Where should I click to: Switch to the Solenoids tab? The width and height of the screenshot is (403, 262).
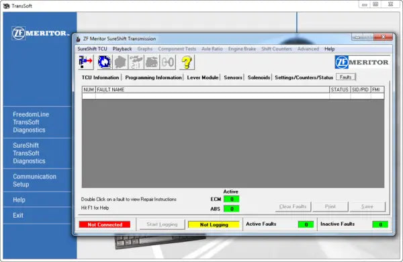point(259,77)
